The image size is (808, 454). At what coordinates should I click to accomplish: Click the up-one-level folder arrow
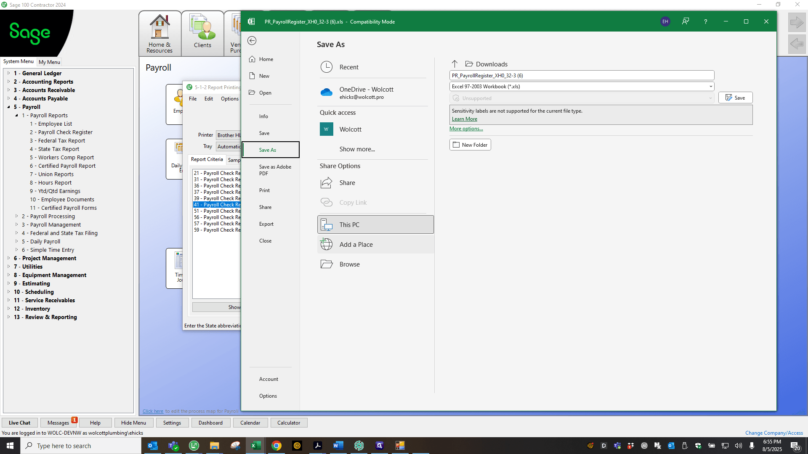point(454,64)
